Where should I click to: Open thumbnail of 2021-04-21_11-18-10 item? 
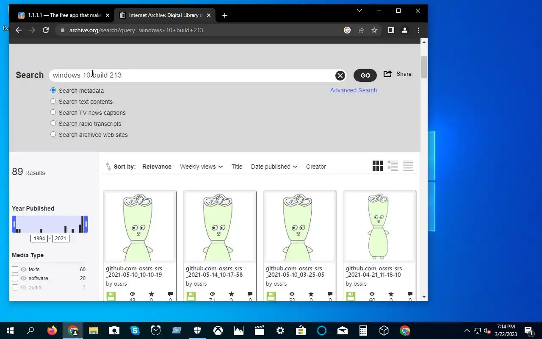(x=379, y=226)
